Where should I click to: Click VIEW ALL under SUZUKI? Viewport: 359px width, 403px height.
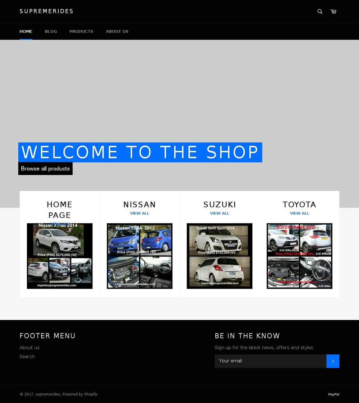coord(220,213)
